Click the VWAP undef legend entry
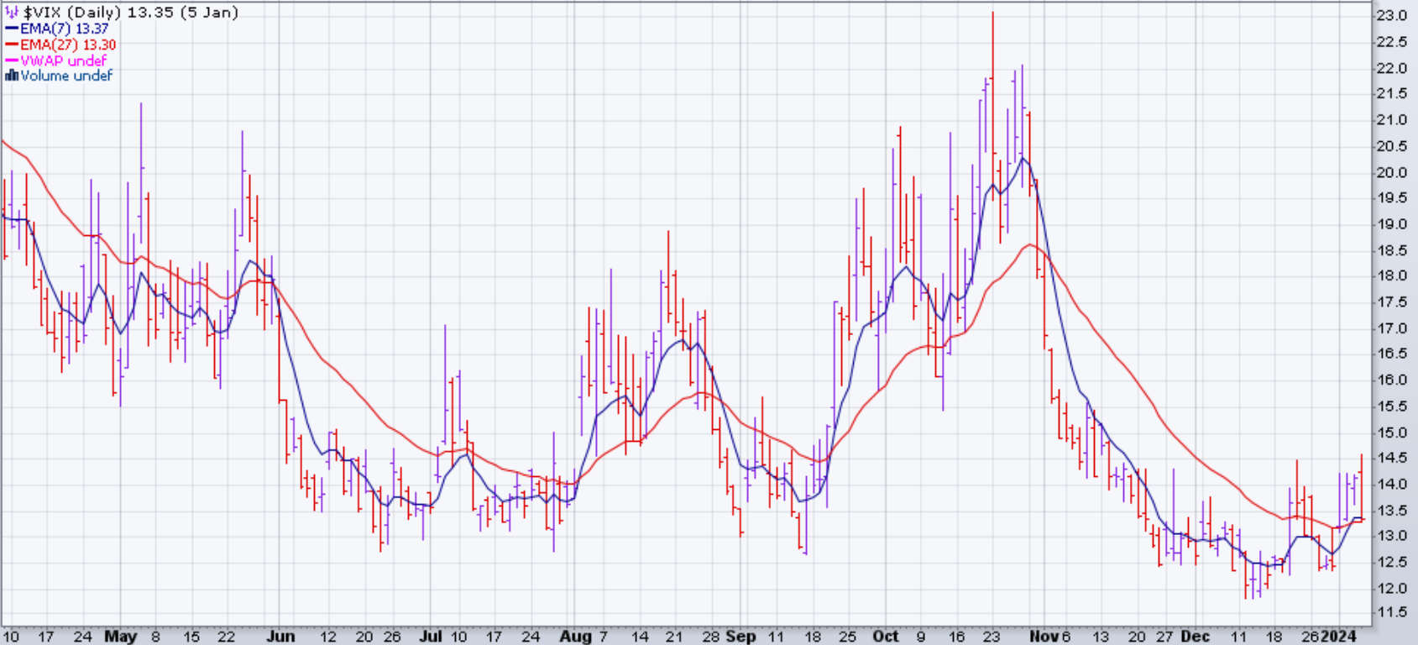 pyautogui.click(x=63, y=60)
